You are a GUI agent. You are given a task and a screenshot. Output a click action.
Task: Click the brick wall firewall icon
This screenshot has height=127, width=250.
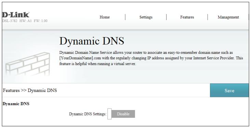tap(28, 64)
